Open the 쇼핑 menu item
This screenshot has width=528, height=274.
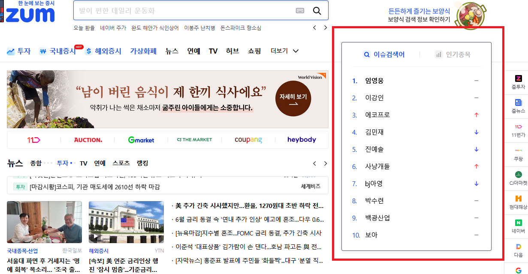click(x=254, y=51)
